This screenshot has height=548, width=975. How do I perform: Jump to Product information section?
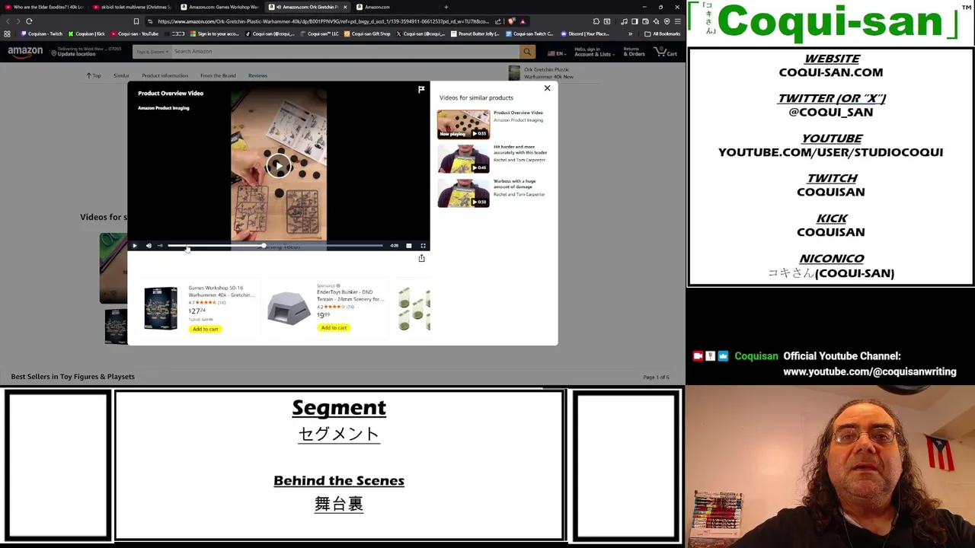pos(165,75)
